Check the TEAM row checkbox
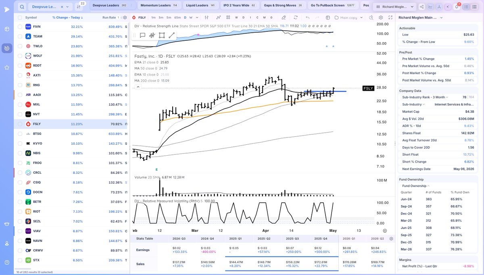 point(20,36)
